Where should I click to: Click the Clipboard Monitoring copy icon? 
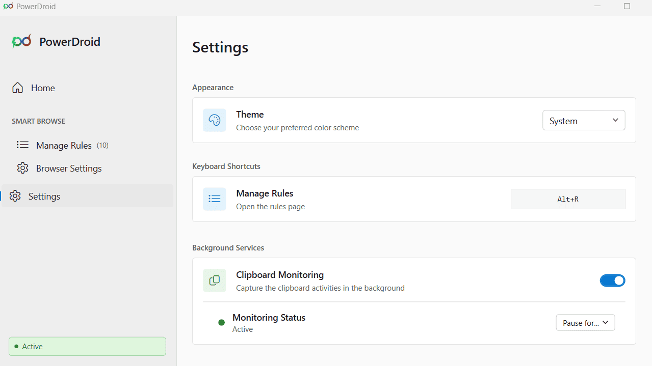[215, 280]
